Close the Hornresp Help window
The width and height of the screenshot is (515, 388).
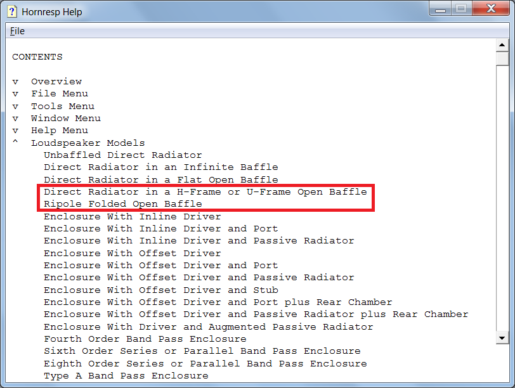(x=491, y=9)
